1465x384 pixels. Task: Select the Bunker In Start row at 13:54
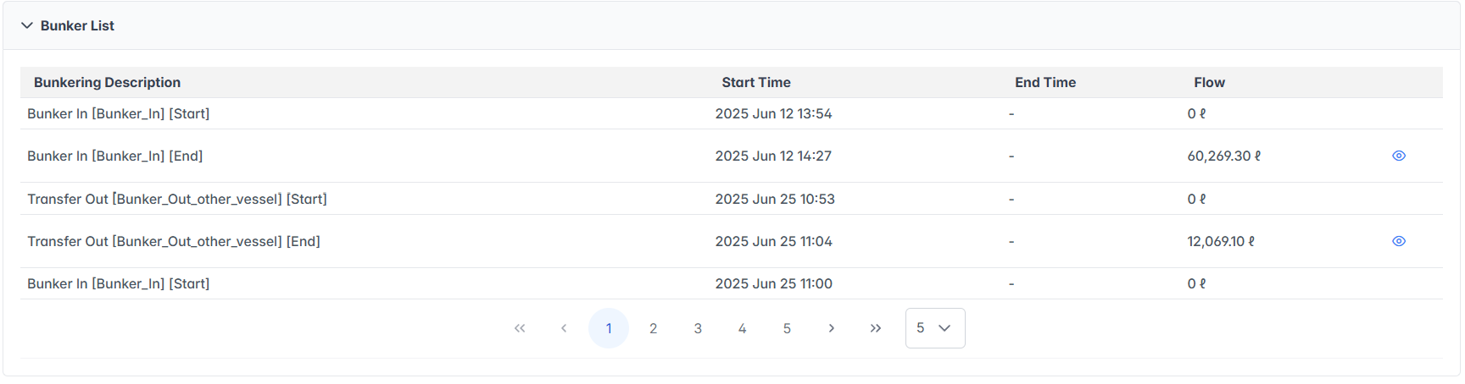pyautogui.click(x=119, y=113)
